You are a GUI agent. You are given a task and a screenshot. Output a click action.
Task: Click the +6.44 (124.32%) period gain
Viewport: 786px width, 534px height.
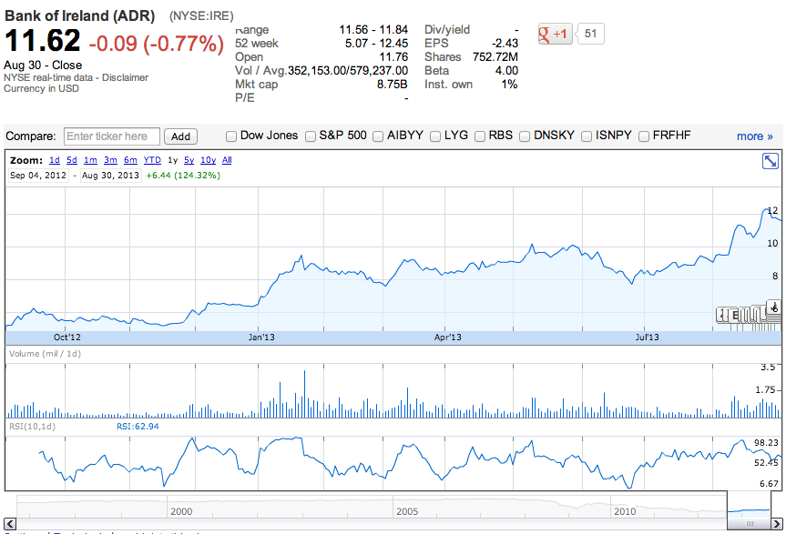click(x=183, y=176)
